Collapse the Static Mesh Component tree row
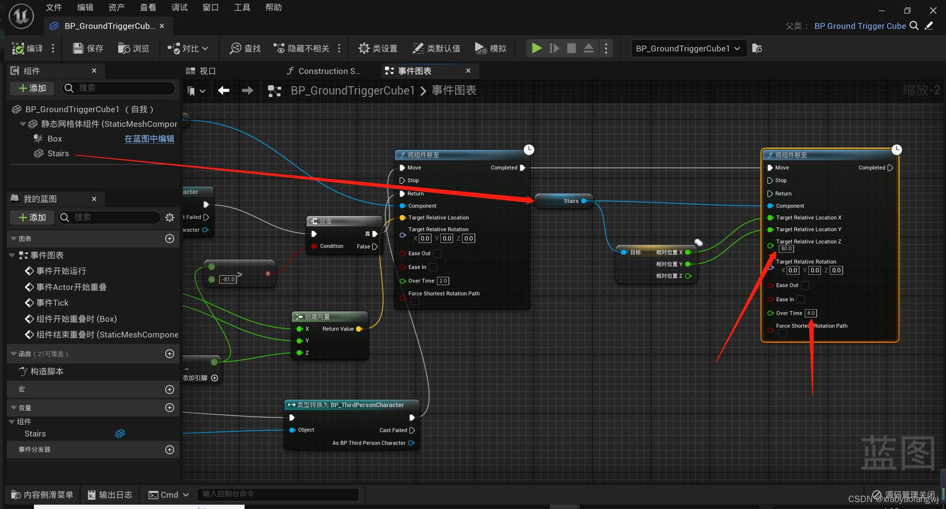946x509 pixels. click(23, 124)
